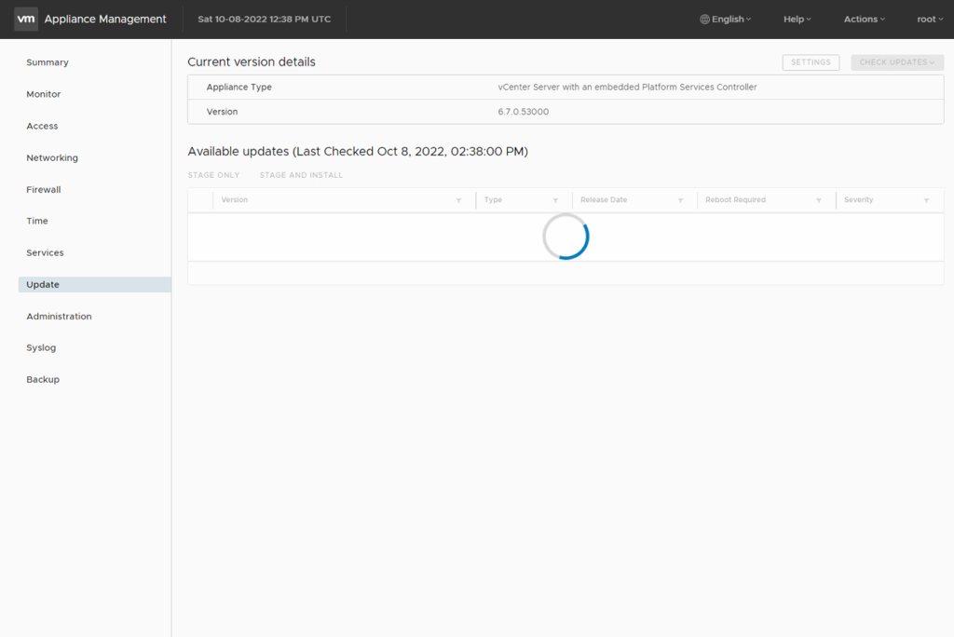Open the Time settings page
Viewport: 954px width, 637px height.
37,221
